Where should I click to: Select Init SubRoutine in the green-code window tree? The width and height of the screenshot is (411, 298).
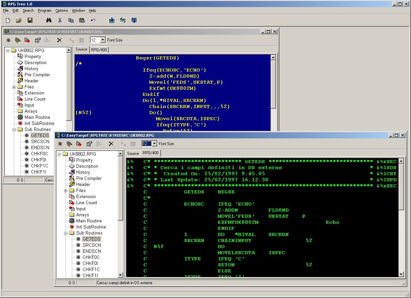coord(91,227)
